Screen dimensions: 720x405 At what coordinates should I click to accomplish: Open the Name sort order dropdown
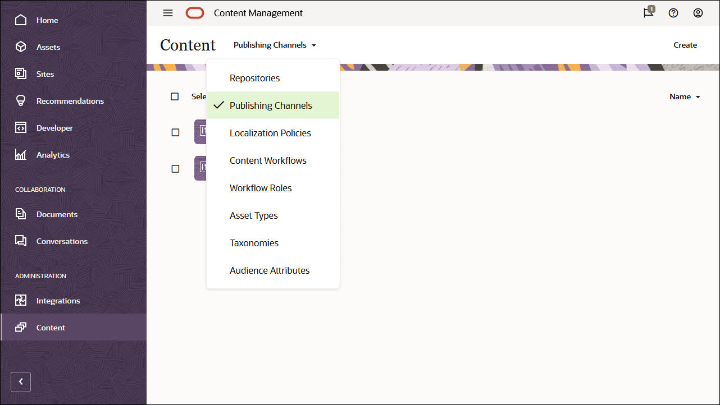click(x=684, y=96)
